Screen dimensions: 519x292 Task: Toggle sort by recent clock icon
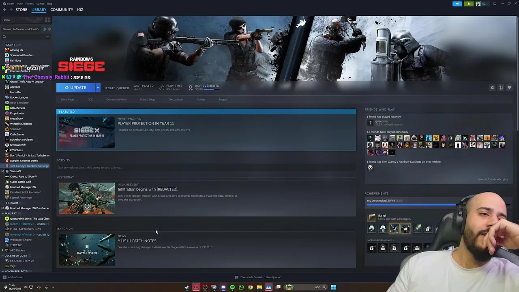[x=44, y=29]
